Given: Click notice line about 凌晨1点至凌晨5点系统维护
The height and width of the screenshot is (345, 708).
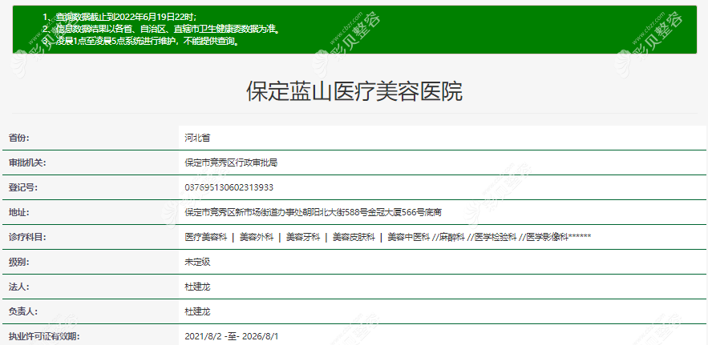Looking at the screenshot, I should (x=140, y=42).
